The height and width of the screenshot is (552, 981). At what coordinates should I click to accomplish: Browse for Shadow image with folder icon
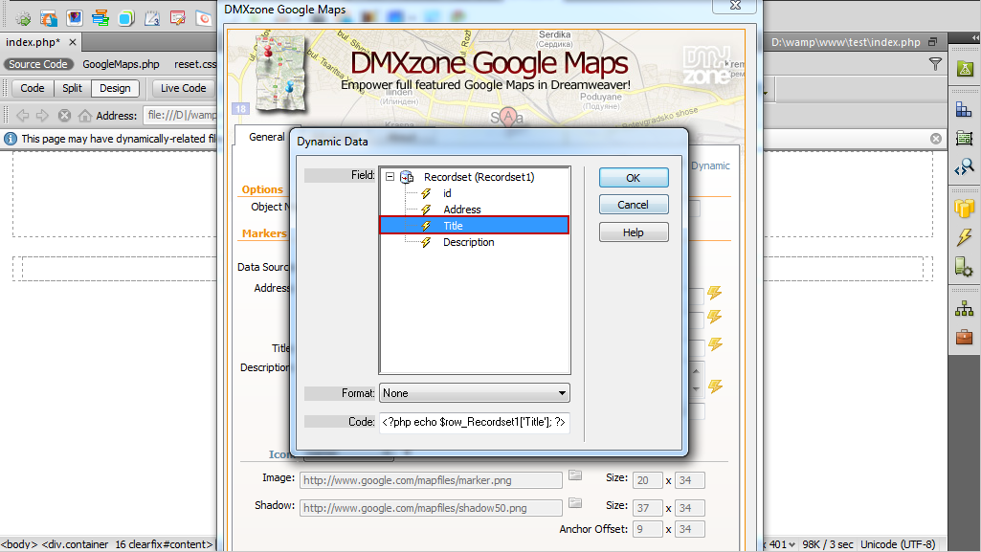(575, 502)
